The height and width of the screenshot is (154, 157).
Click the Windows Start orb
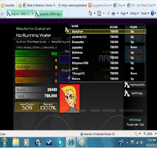(4, 142)
